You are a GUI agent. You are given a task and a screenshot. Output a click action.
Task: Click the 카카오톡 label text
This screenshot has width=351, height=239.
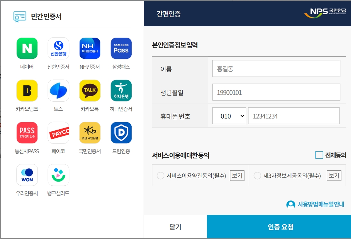click(90, 109)
